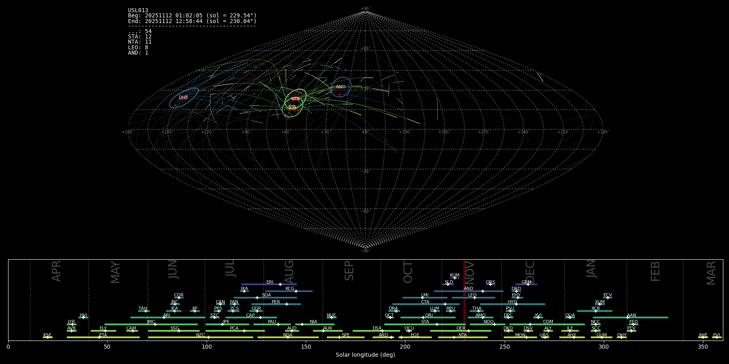Select the NZC shower label in timeline
Viewport: 729px width, 364px height.
point(200,335)
